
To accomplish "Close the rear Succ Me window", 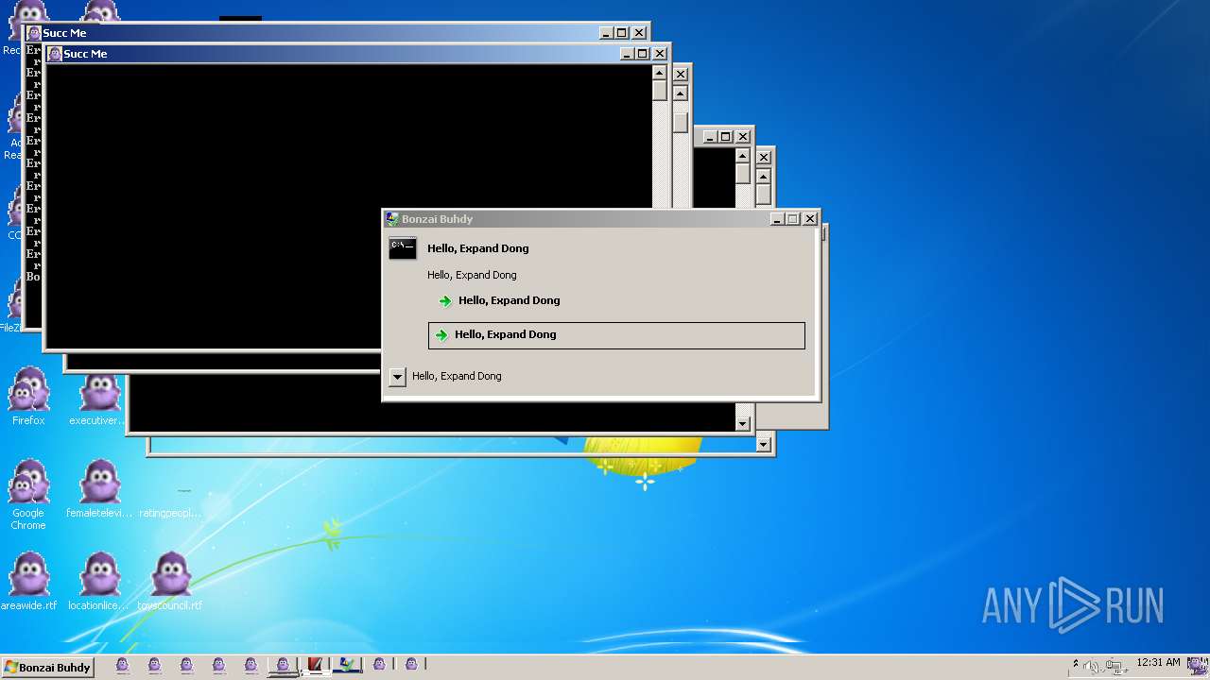I will pyautogui.click(x=639, y=33).
